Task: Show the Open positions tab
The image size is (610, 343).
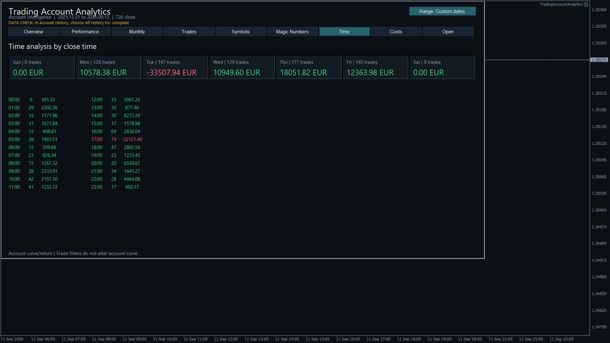Action: coord(448,31)
